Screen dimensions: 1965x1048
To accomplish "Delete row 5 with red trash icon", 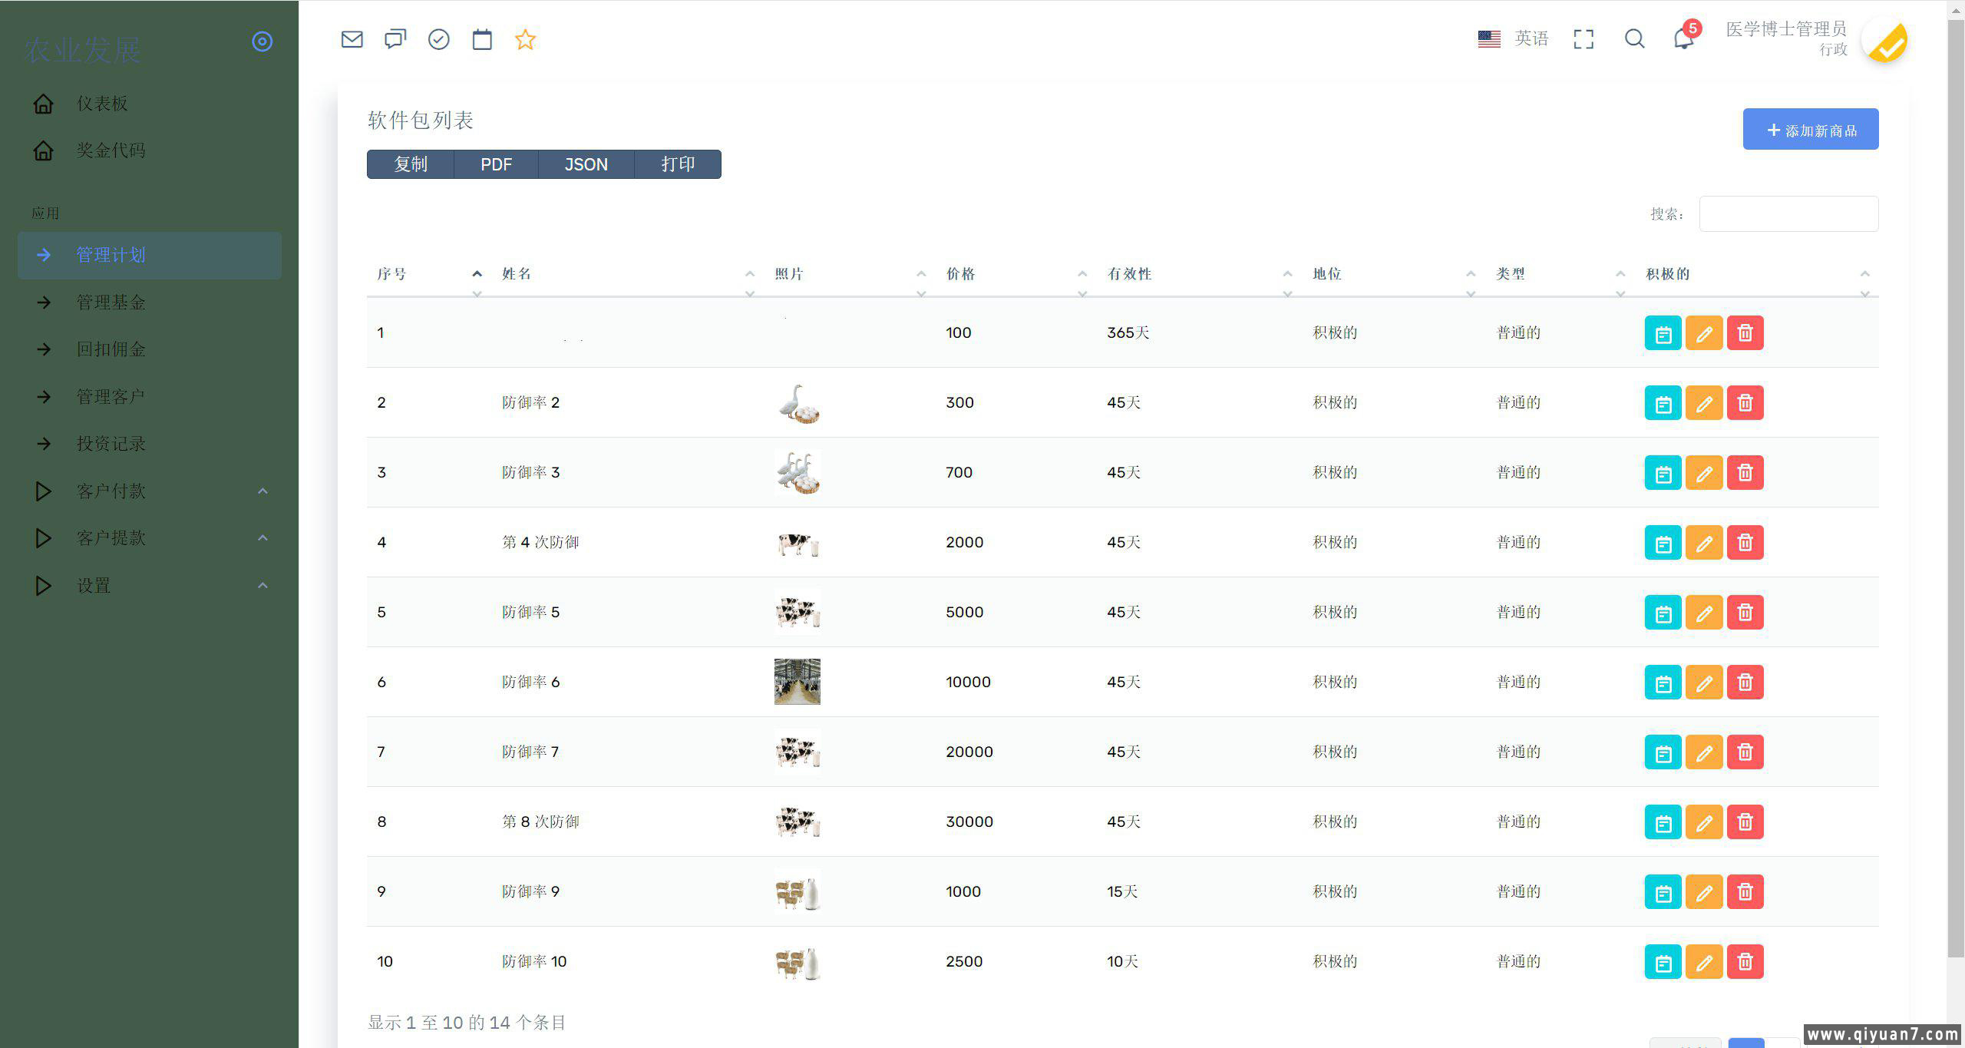I will [x=1745, y=612].
